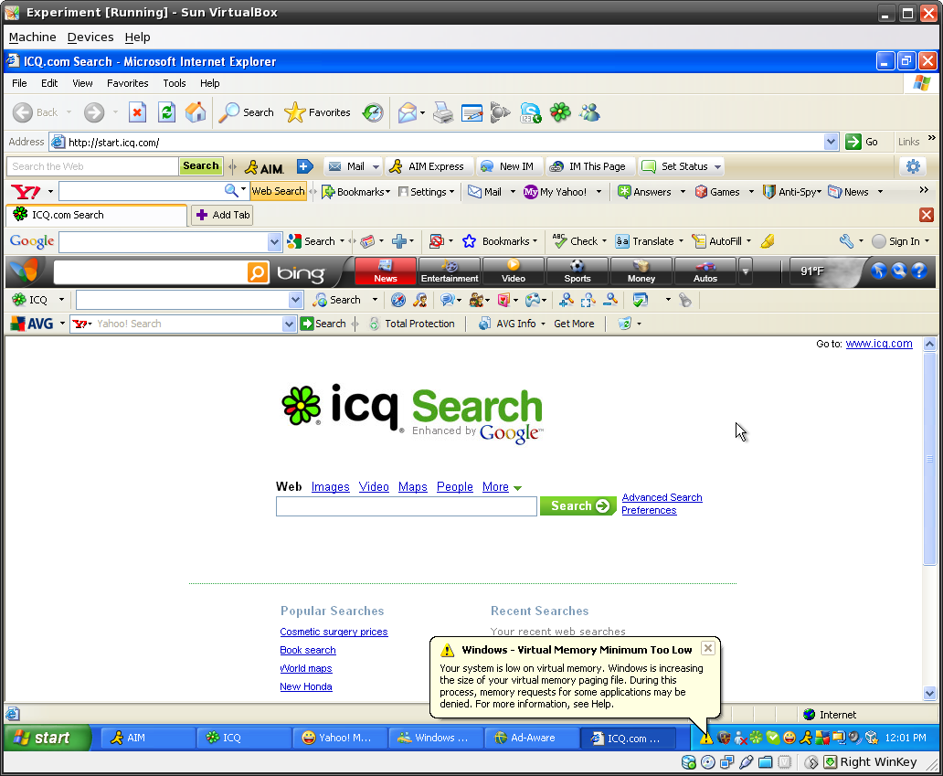This screenshot has height=776, width=943.
Task: Open the www.icq.com link
Action: coord(879,344)
